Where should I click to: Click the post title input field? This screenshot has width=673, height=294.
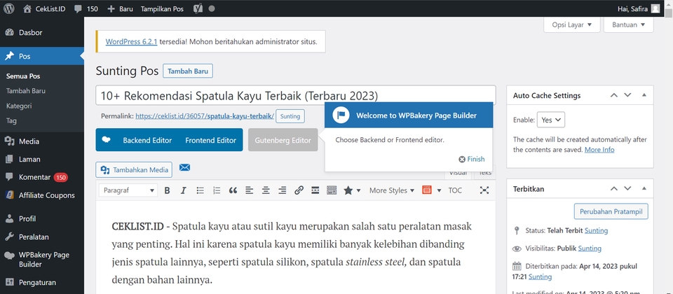[296, 96]
